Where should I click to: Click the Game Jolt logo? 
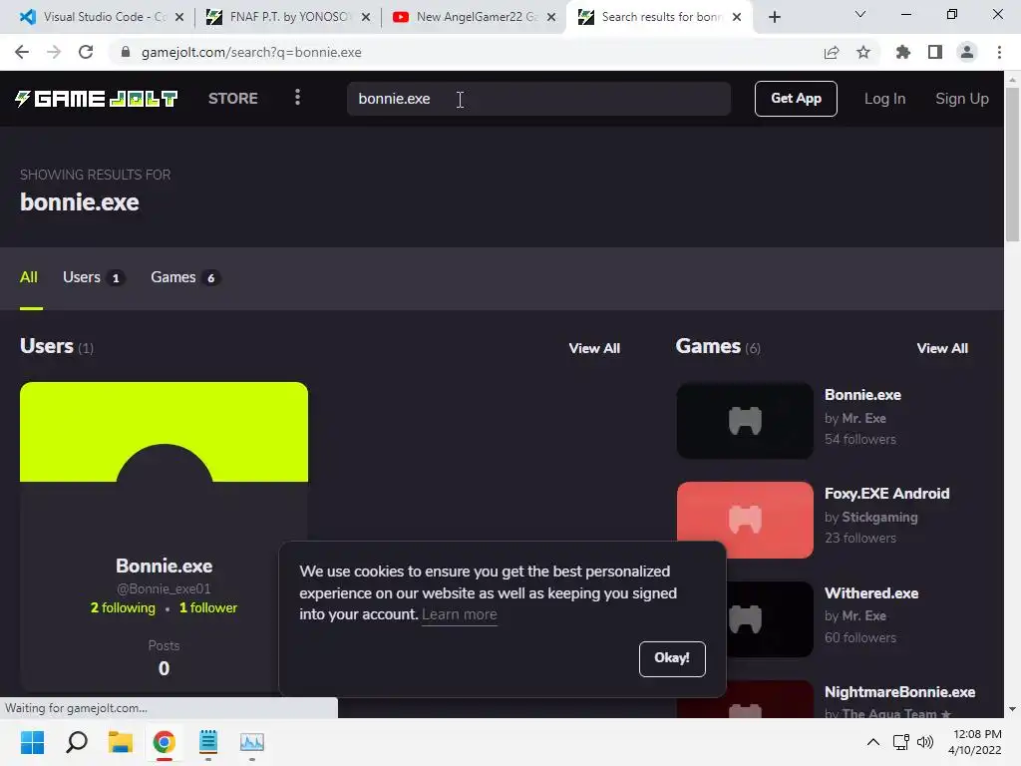pyautogui.click(x=97, y=99)
